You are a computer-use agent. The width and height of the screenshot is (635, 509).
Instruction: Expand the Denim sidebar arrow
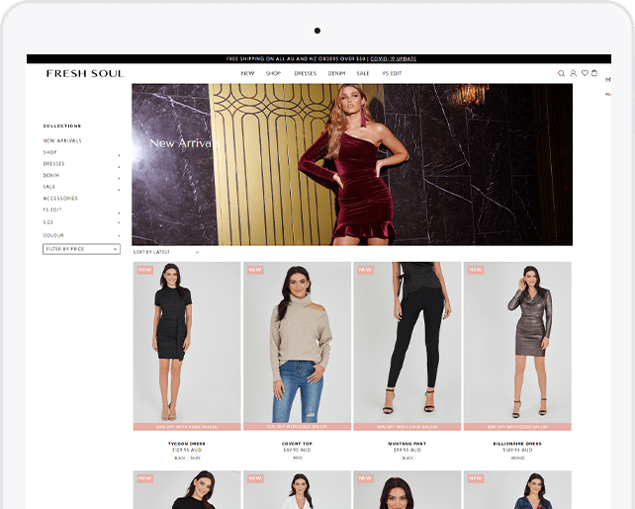click(119, 178)
